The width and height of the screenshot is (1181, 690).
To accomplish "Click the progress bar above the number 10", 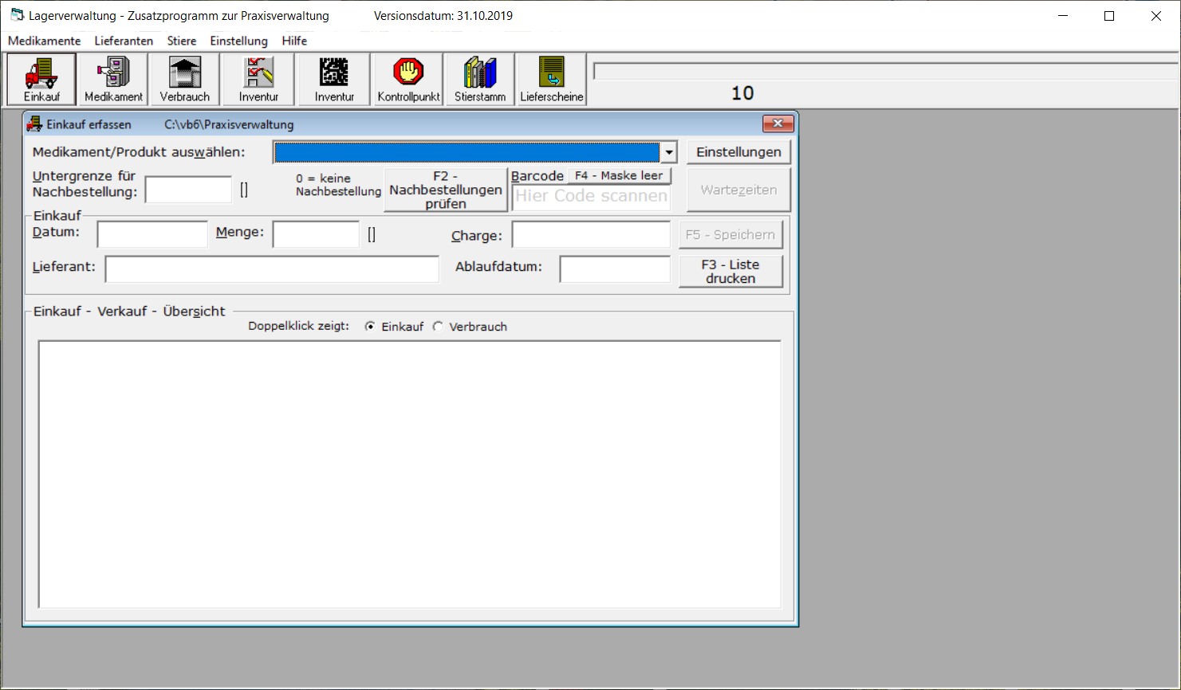I will point(886,71).
